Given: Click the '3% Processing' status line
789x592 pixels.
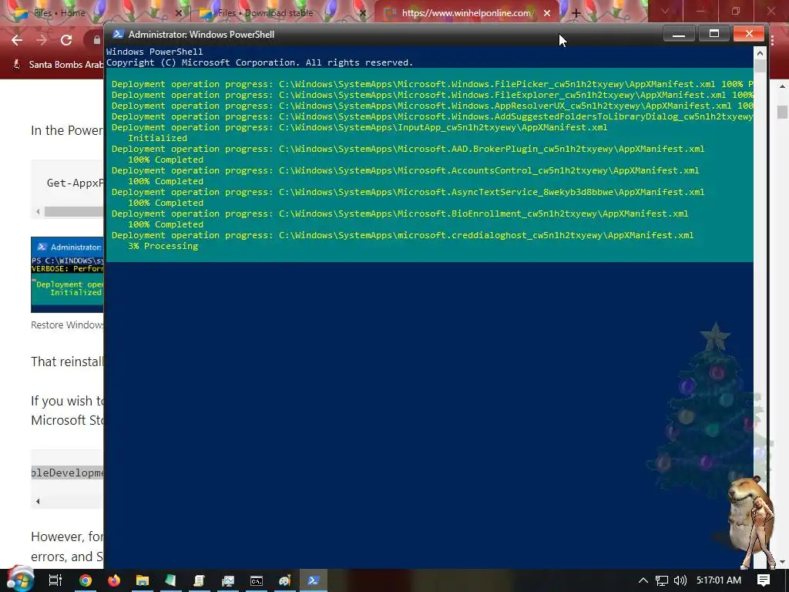Looking at the screenshot, I should coord(163,246).
